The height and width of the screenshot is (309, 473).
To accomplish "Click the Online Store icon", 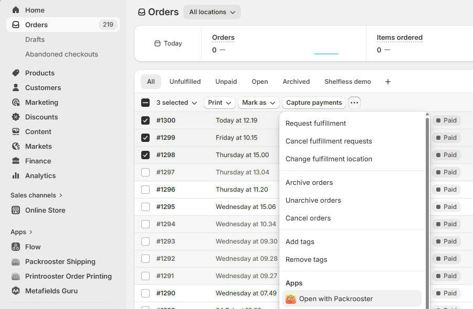I will (16, 210).
